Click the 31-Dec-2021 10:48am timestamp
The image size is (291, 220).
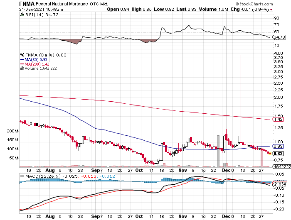click(x=41, y=10)
